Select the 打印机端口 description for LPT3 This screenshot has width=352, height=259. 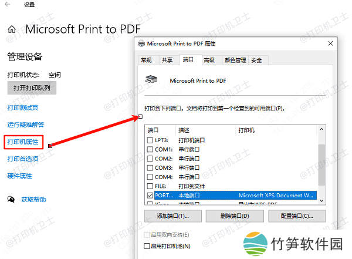coord(192,140)
